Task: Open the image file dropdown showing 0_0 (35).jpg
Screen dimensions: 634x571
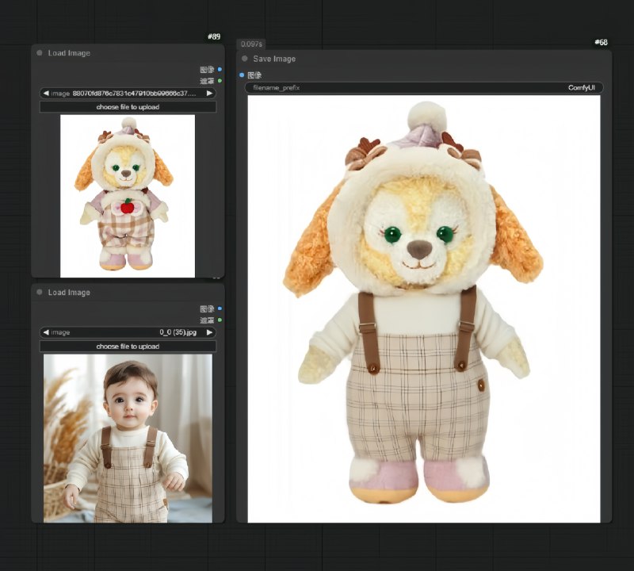Action: [128, 332]
